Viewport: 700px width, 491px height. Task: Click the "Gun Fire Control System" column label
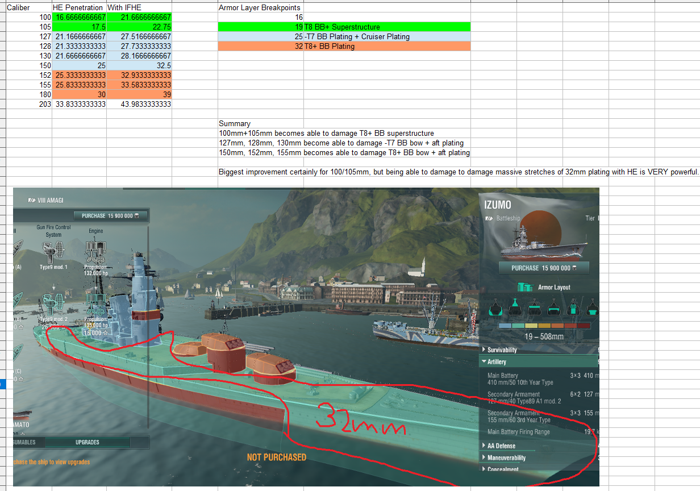click(x=54, y=231)
